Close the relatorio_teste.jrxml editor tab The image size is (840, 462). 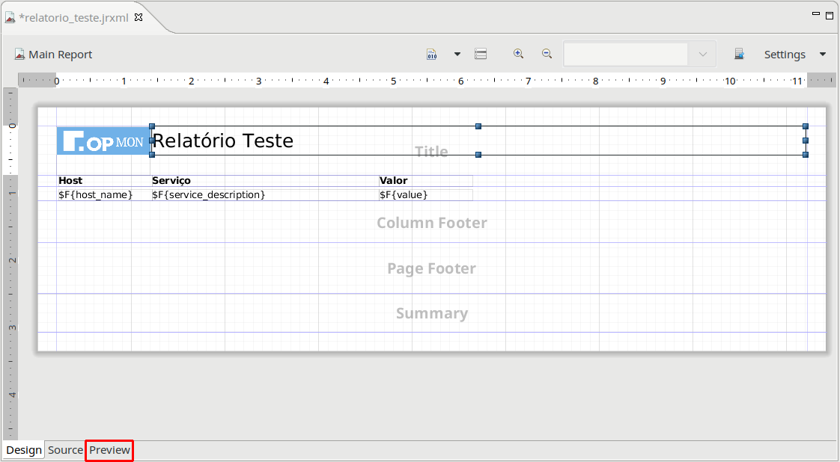click(x=139, y=17)
